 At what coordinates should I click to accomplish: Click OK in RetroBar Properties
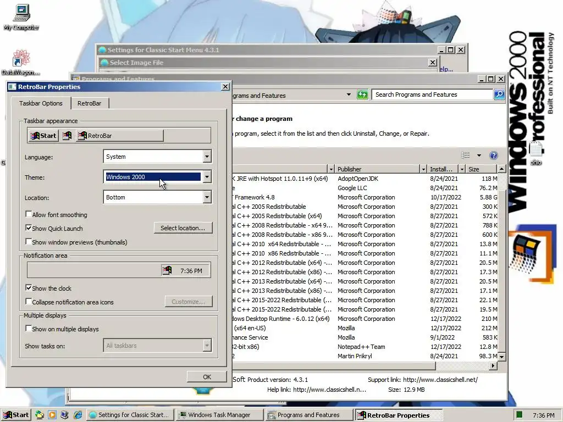[x=207, y=377]
